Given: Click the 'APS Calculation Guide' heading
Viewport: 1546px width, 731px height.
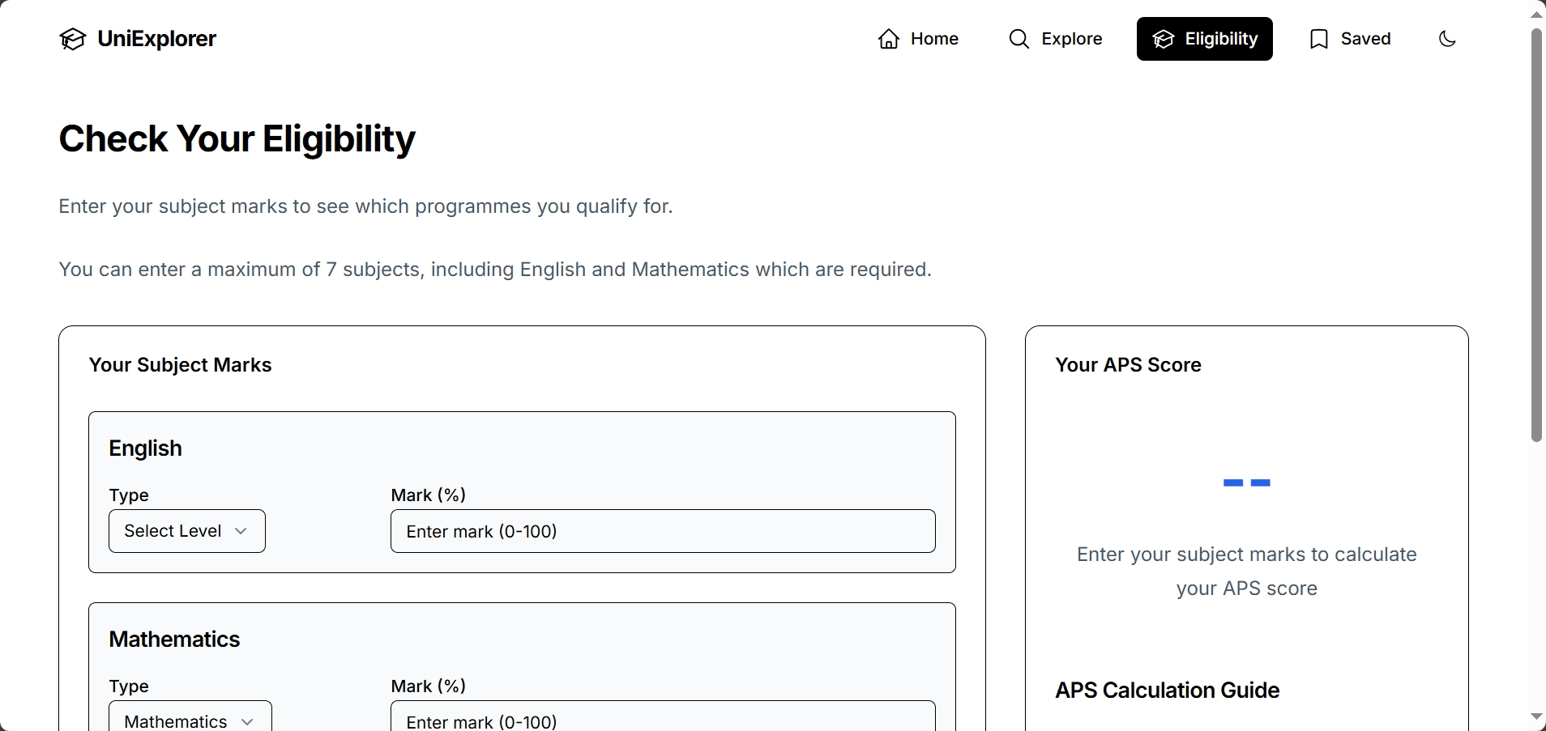Looking at the screenshot, I should tap(1168, 691).
